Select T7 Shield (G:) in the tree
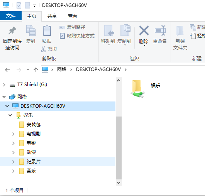Screen dimensions: 205x196 32,84
